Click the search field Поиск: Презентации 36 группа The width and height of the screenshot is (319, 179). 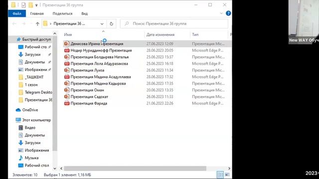point(174,24)
